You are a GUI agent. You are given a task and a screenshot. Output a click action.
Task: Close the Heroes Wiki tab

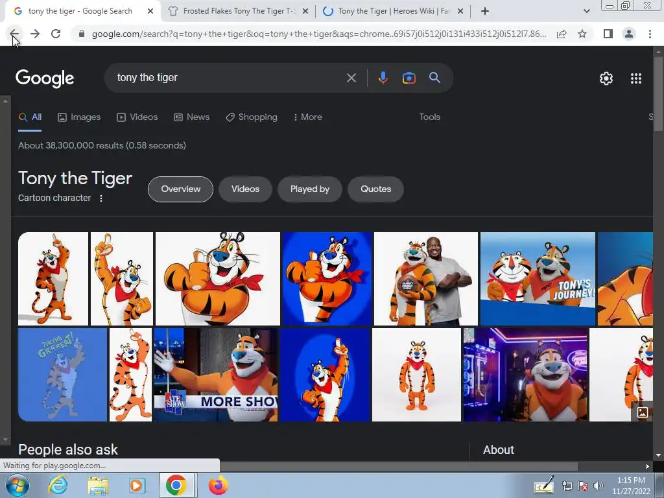[461, 11]
